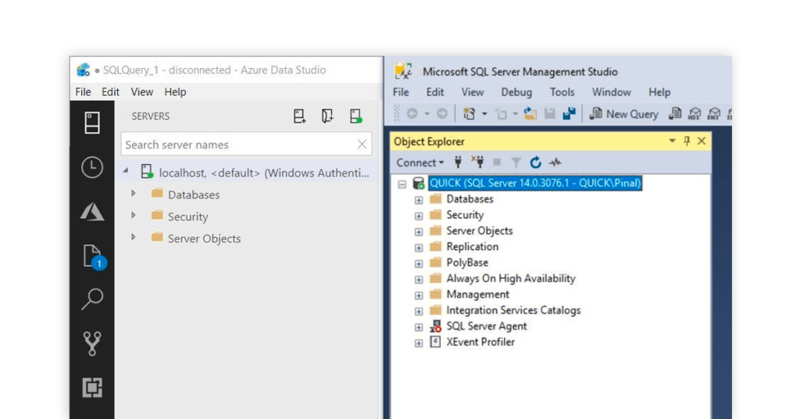This screenshot has width=800, height=419.
Task: Expand Replication node in Object Explorer
Action: click(419, 248)
